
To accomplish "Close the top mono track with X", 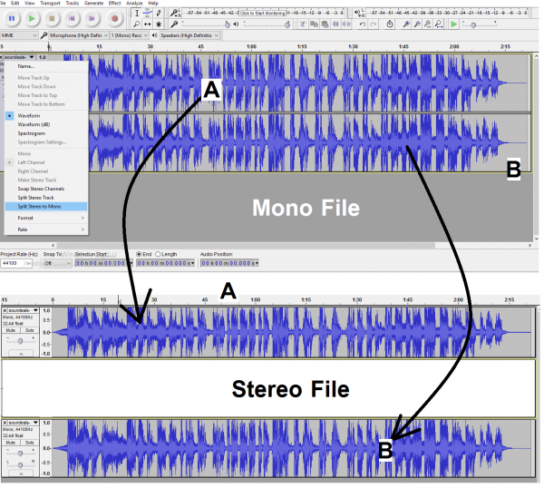I will click(5, 311).
